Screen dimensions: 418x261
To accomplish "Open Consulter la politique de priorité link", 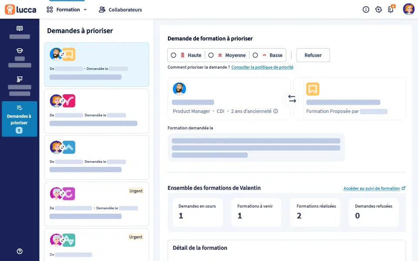I will tap(262, 67).
